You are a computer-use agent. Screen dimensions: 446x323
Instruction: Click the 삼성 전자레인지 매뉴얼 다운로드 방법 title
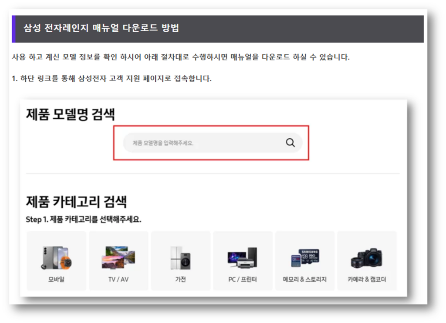tap(101, 28)
